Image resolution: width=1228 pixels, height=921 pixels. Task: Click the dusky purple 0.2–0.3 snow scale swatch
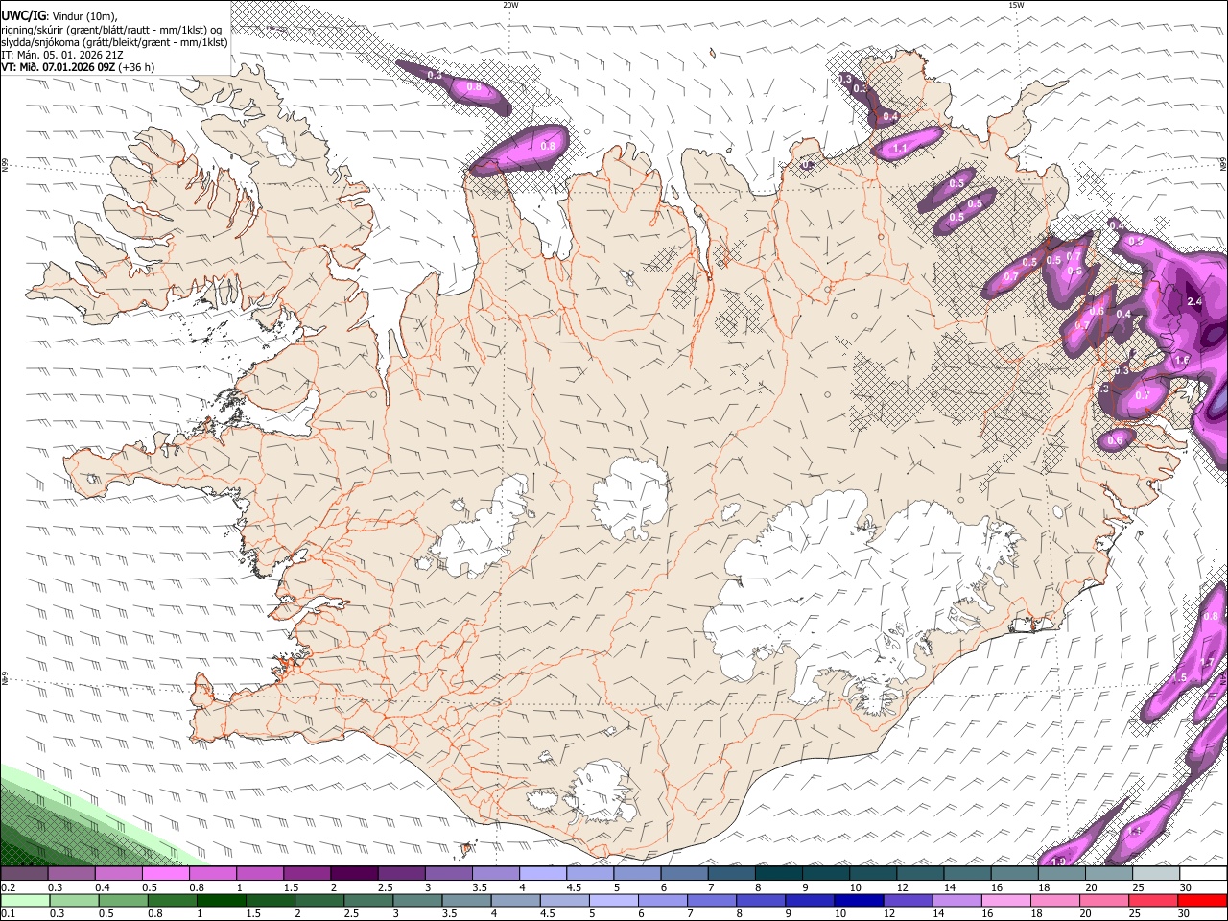click(24, 874)
